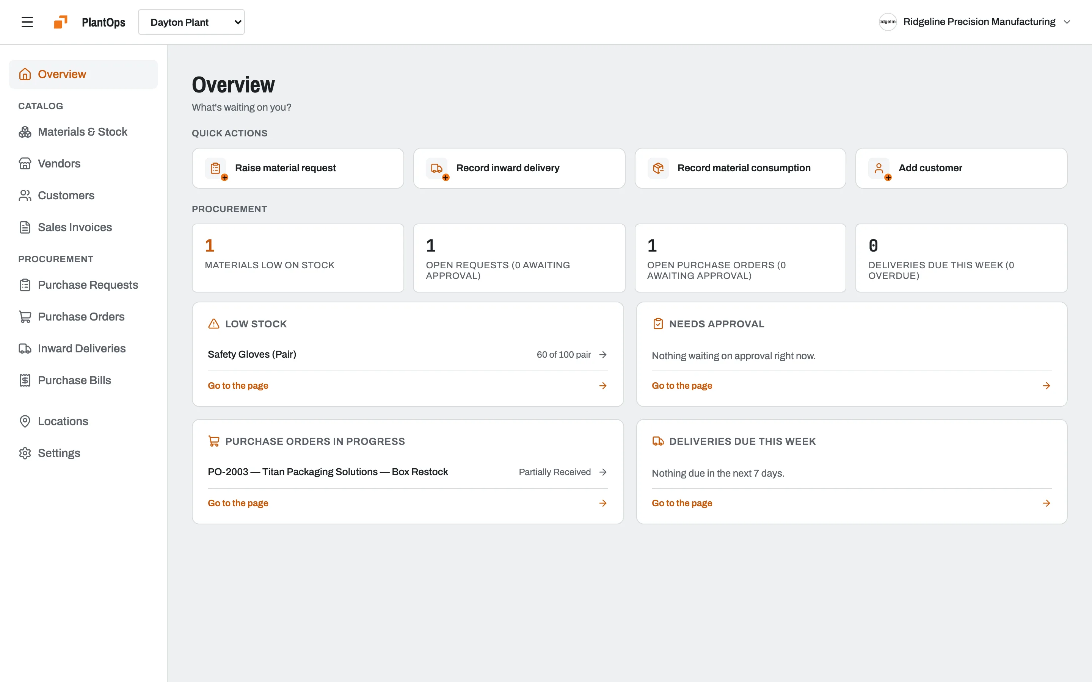Click the Settings gear icon
Image resolution: width=1092 pixels, height=682 pixels.
click(25, 453)
